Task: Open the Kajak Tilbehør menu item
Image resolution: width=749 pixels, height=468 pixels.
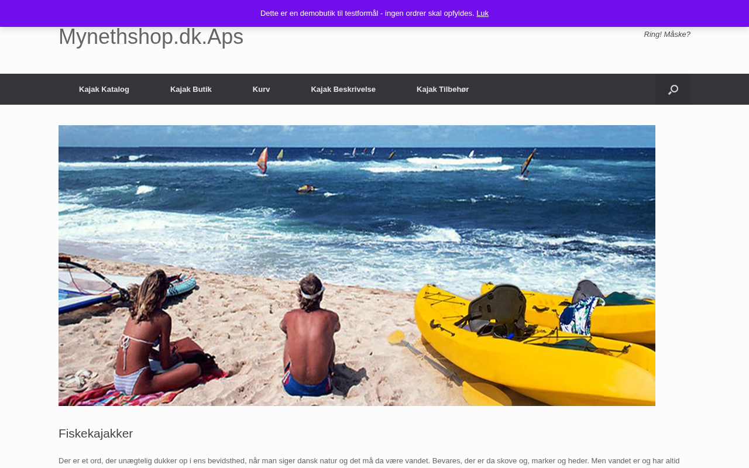Action: pos(442,90)
